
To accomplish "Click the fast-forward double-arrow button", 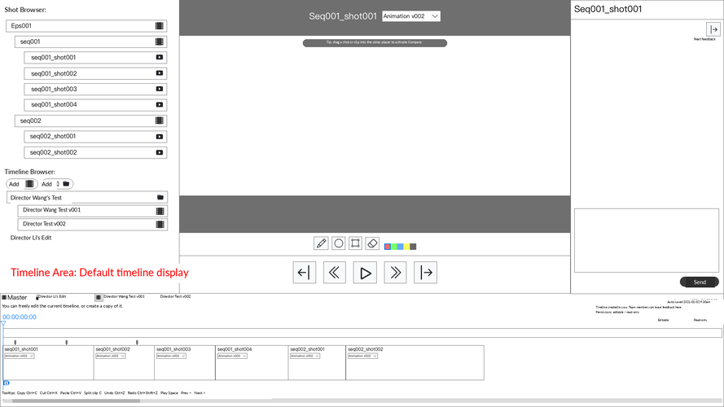I will pos(395,273).
